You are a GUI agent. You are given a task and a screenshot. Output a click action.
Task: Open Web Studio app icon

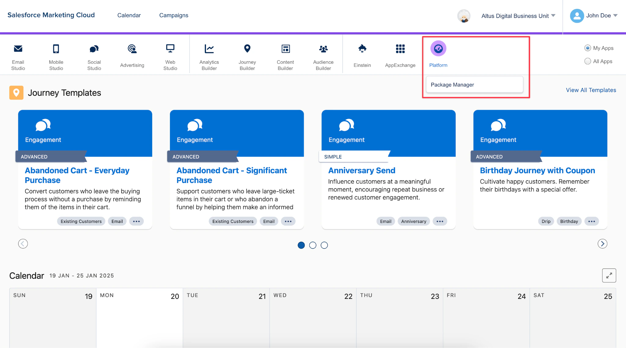click(x=170, y=48)
